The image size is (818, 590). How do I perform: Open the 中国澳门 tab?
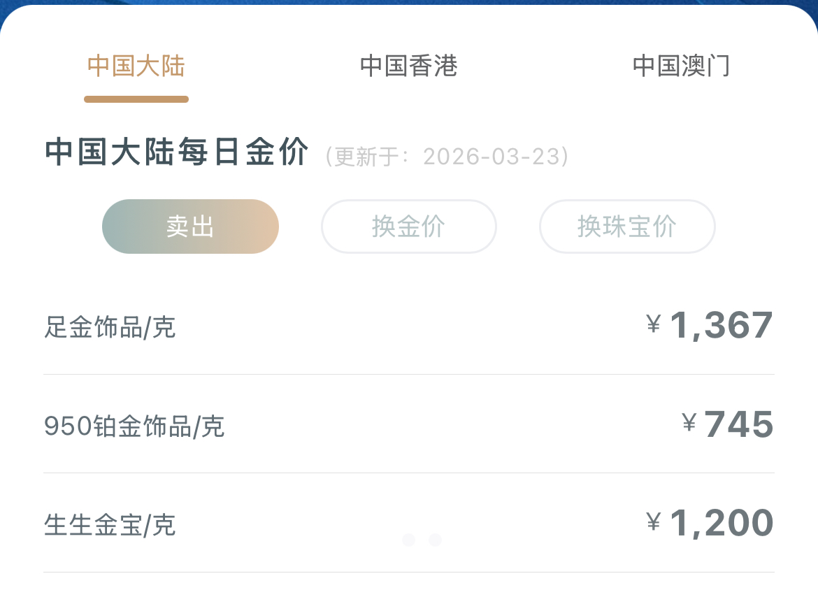[x=681, y=66]
